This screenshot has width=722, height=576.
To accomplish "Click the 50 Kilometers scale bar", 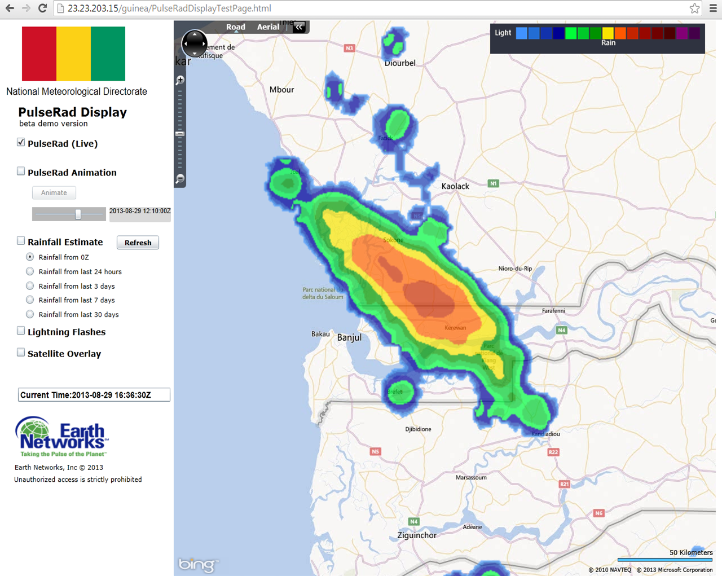I will tap(665, 559).
